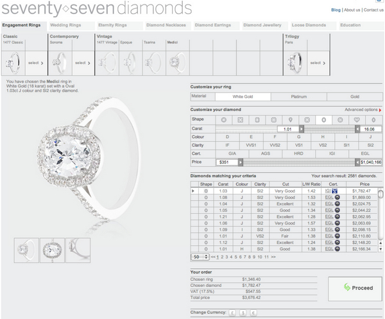The height and width of the screenshot is (319, 385).
Task: Toggle clarity VVS1 filter
Action: click(x=251, y=146)
